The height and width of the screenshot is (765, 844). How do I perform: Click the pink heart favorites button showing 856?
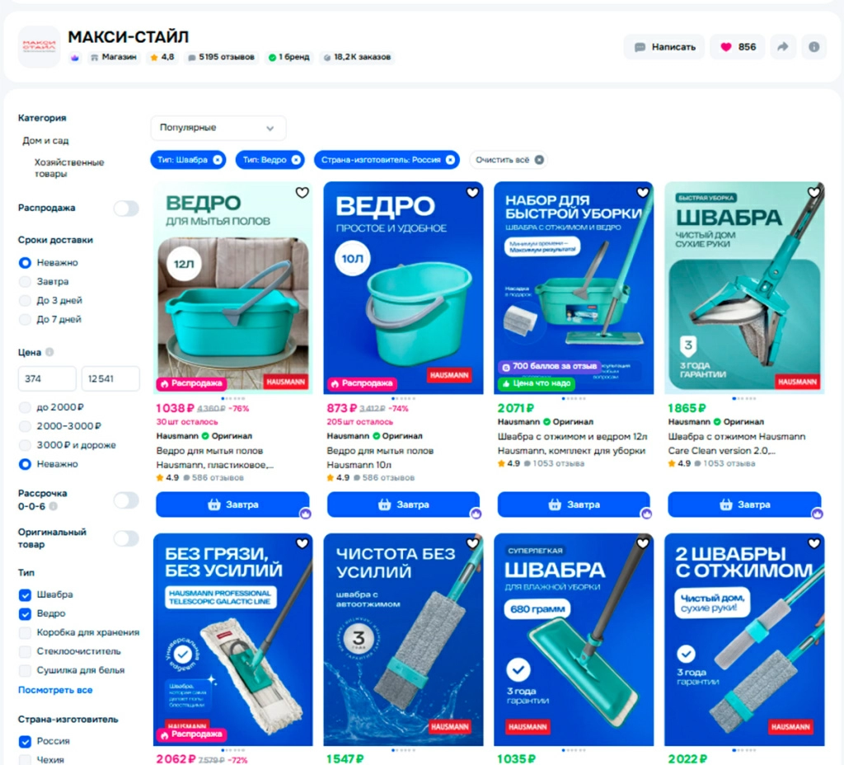click(x=738, y=47)
